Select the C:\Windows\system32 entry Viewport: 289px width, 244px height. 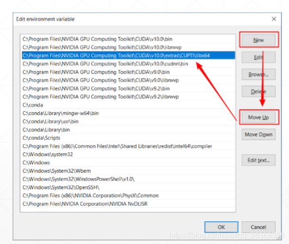click(128, 154)
